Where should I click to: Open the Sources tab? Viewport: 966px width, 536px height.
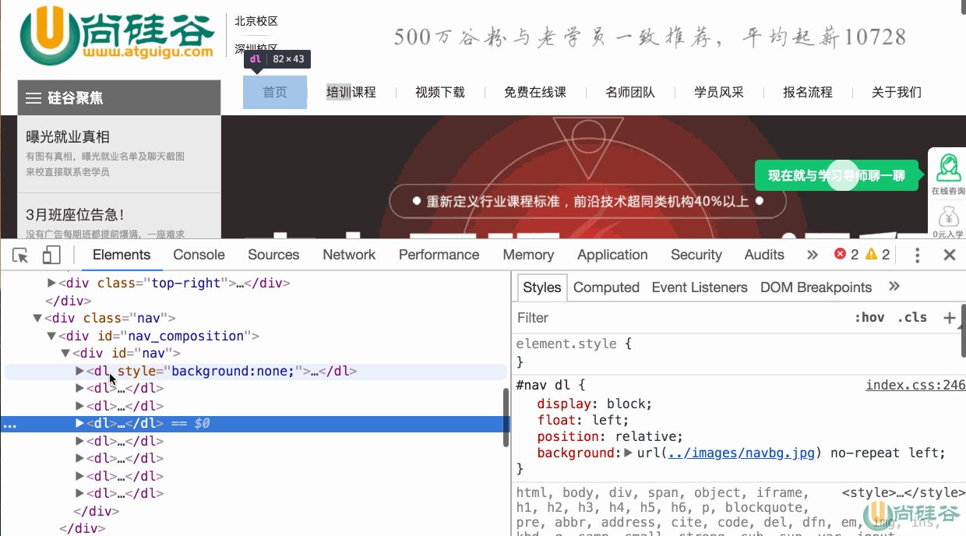click(x=273, y=255)
